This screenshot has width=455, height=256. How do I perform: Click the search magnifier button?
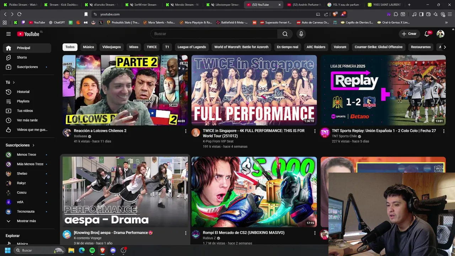point(285,34)
